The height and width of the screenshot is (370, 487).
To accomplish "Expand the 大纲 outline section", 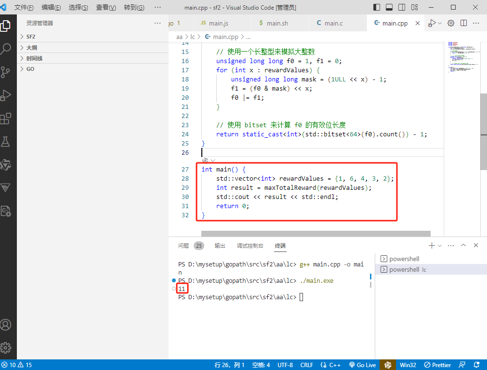I will pyautogui.click(x=92, y=48).
